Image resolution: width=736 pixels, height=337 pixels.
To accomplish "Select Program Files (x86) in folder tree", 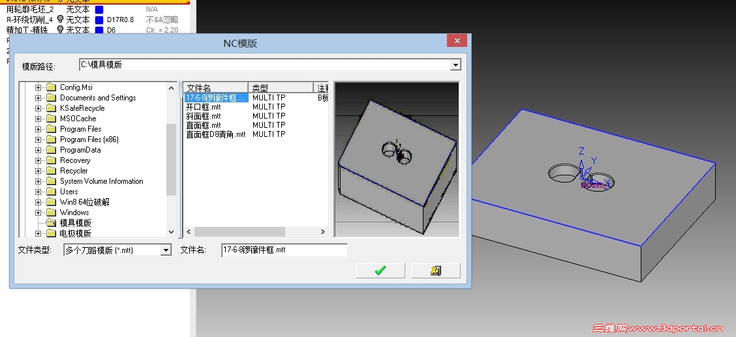I will (89, 139).
